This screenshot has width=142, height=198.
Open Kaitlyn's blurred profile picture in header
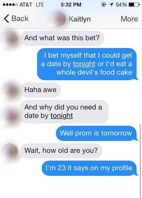[59, 19]
